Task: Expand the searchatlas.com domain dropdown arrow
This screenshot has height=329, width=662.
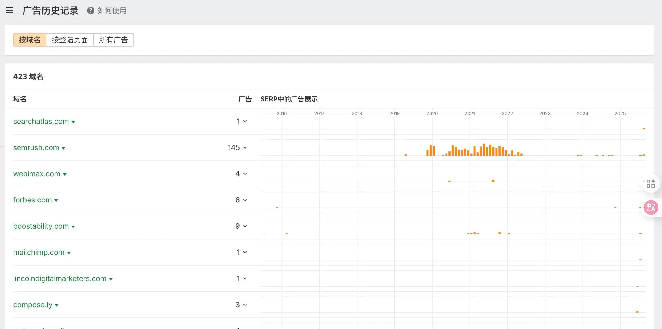Action: tap(74, 122)
